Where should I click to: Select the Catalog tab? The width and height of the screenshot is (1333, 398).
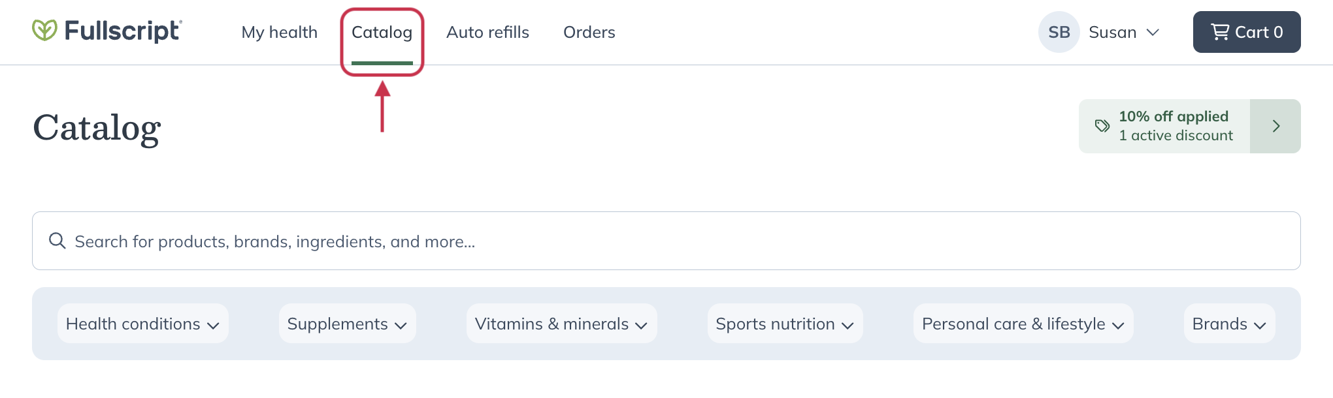click(382, 32)
